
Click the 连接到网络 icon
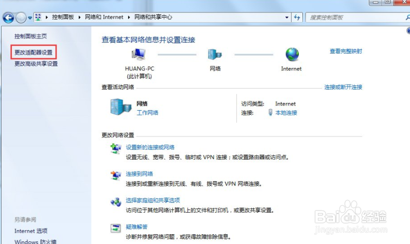[x=115, y=176]
